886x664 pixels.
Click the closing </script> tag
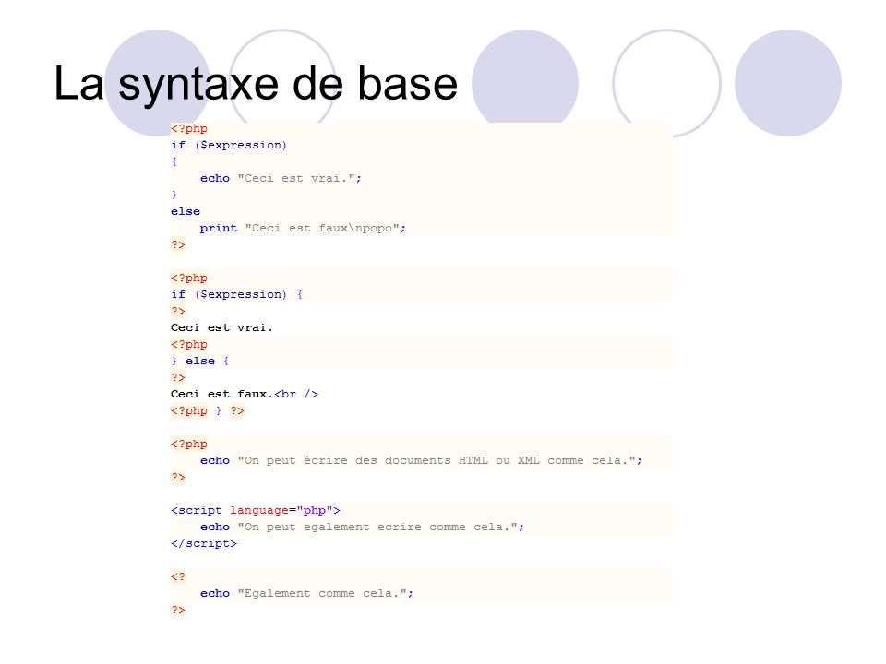pyautogui.click(x=204, y=544)
